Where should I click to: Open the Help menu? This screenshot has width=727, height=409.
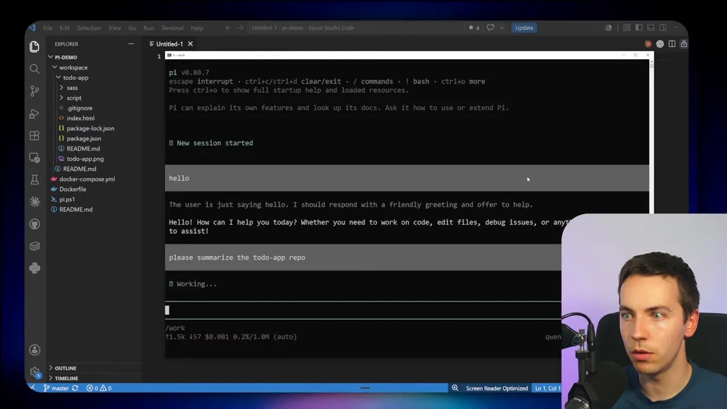tap(197, 28)
